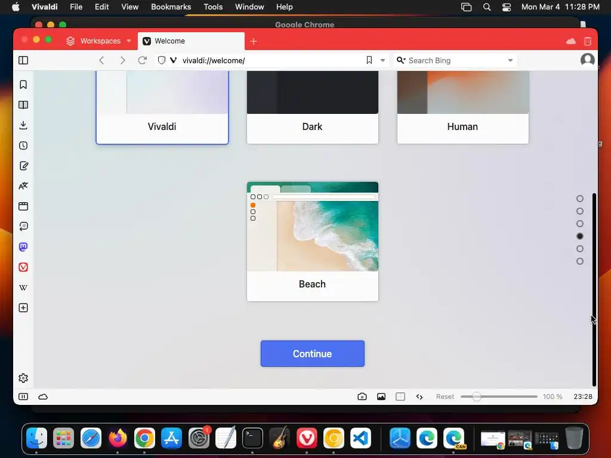Open the Bookmarks panel in sidebar

23,85
